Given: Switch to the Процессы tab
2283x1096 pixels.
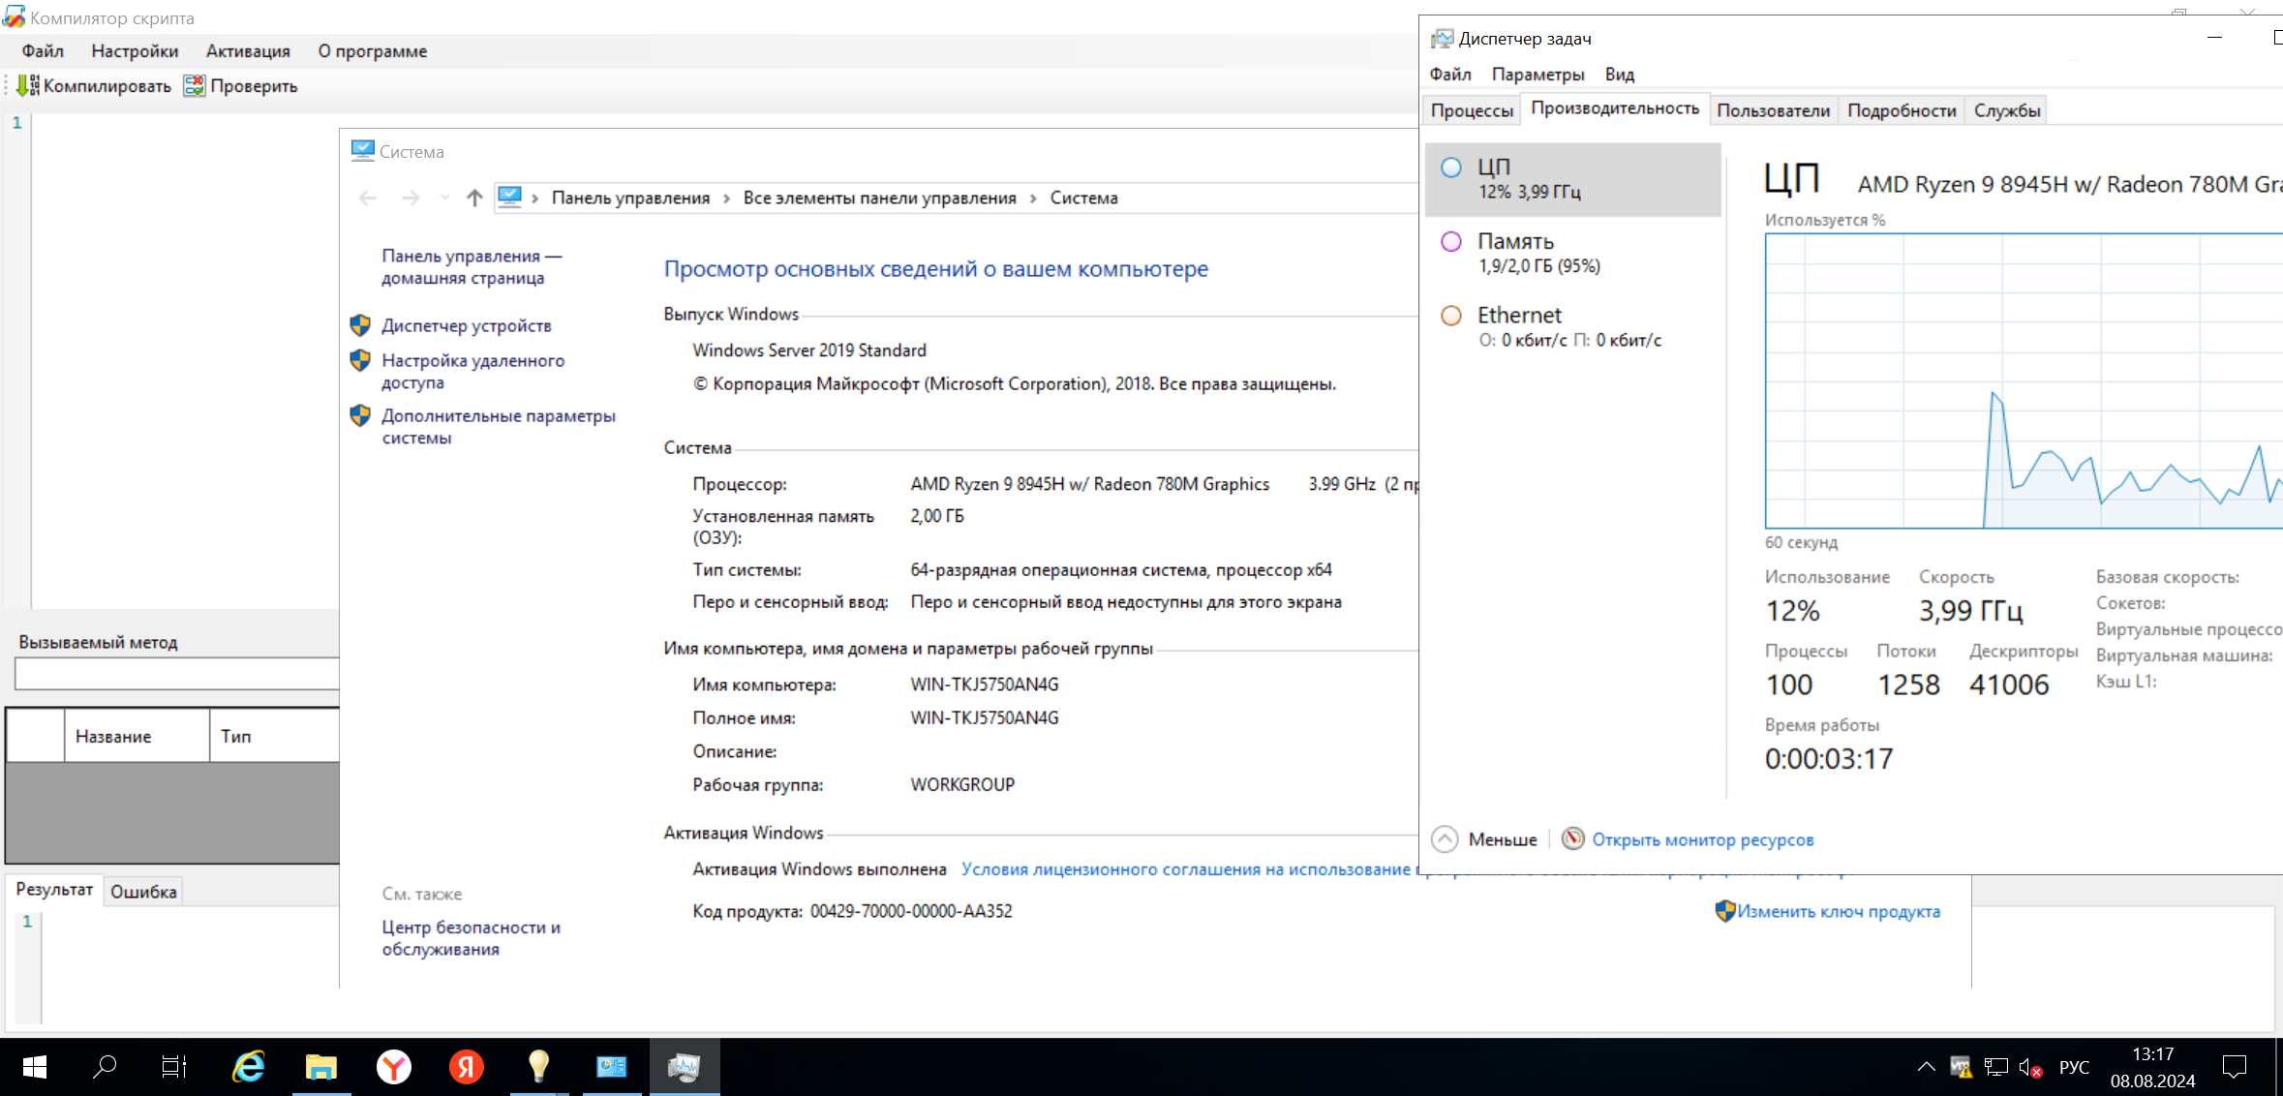Looking at the screenshot, I should tap(1472, 110).
